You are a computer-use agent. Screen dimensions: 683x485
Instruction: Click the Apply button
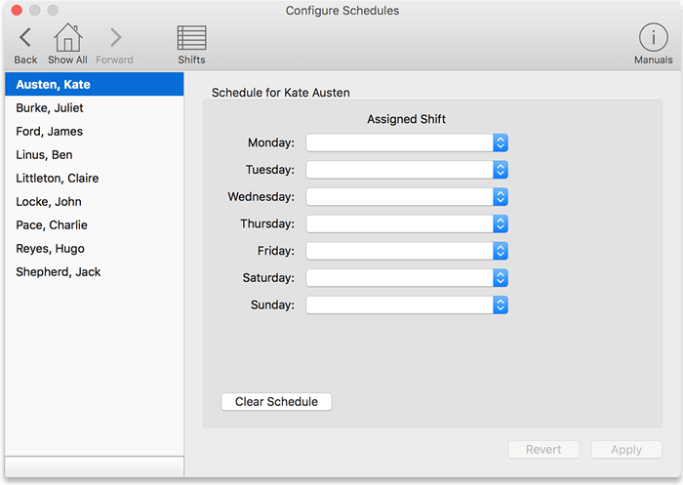pos(626,449)
